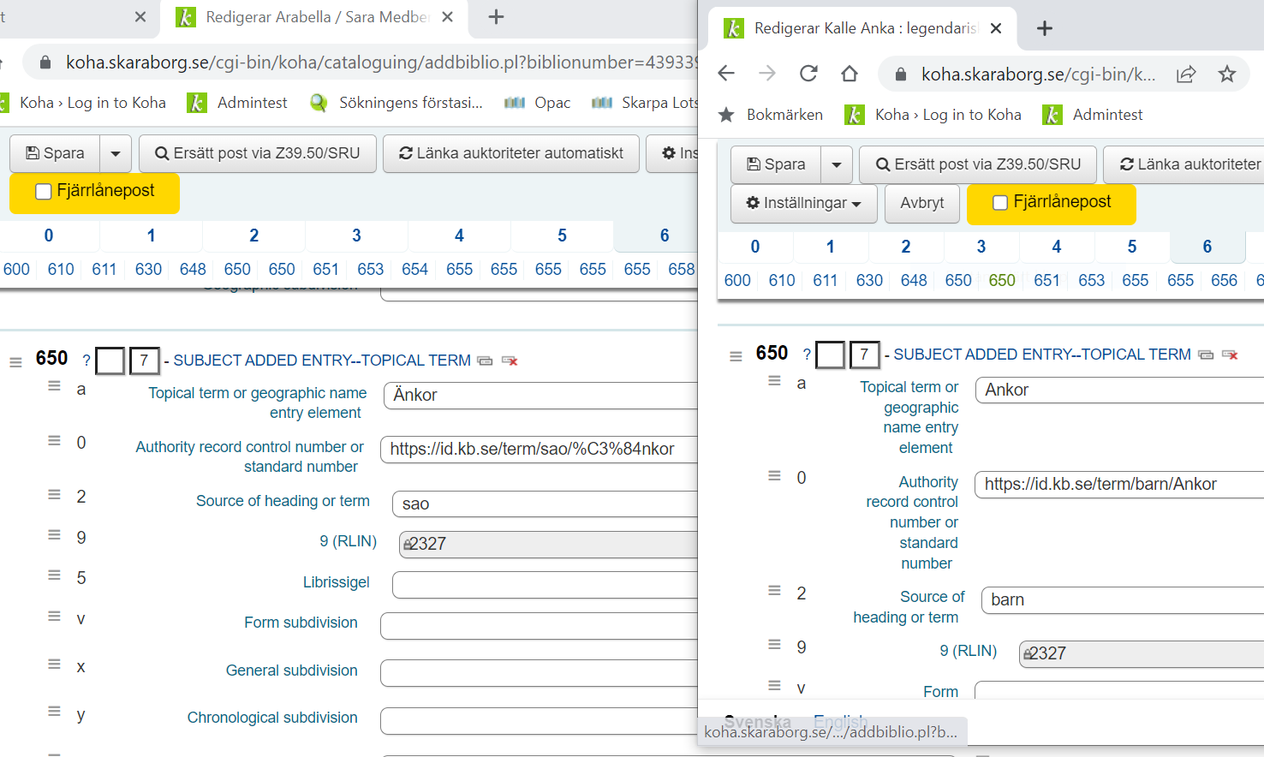The height and width of the screenshot is (757, 1264).
Task: Click reload icon in right browser window
Action: (808, 74)
